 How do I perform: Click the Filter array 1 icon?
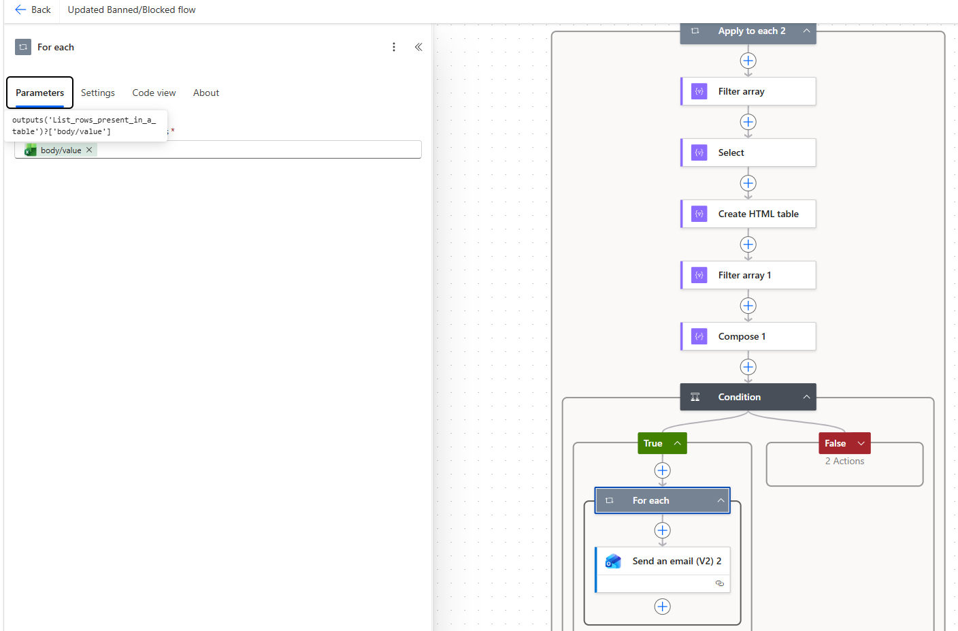(699, 275)
